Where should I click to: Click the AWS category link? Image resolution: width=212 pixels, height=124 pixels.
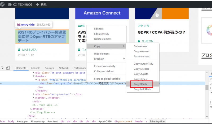81,26
